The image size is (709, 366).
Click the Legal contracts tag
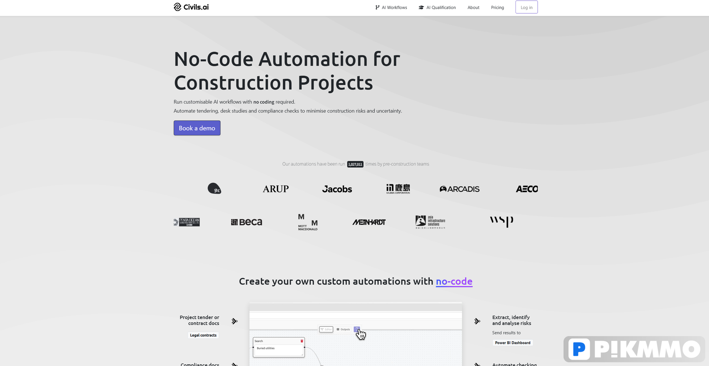203,335
